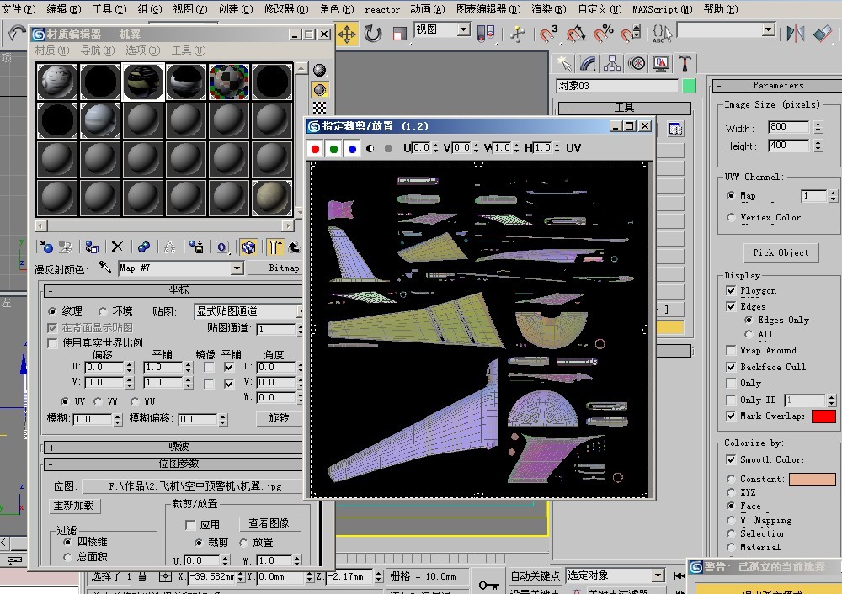
Task: Select the 环境 radio button
Action: (x=104, y=311)
